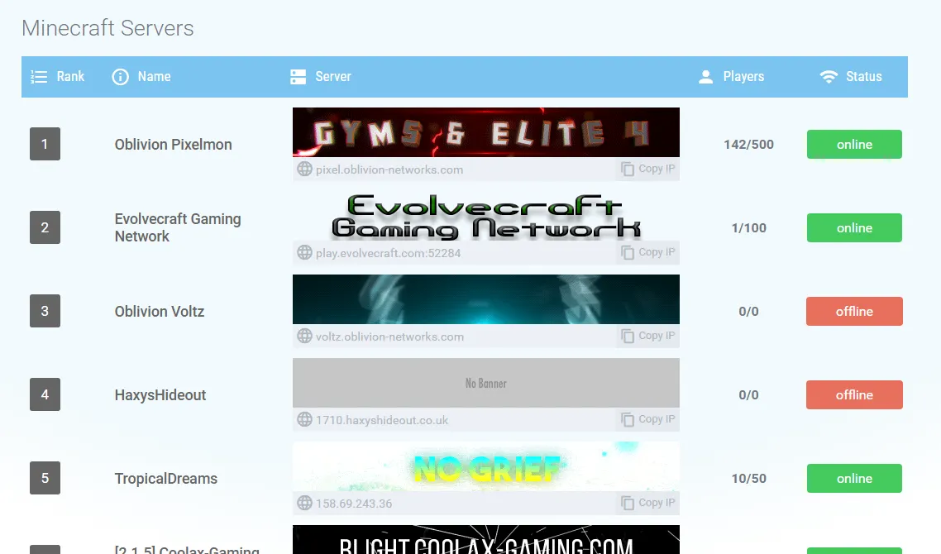Click rank badge number 3

pyautogui.click(x=45, y=310)
